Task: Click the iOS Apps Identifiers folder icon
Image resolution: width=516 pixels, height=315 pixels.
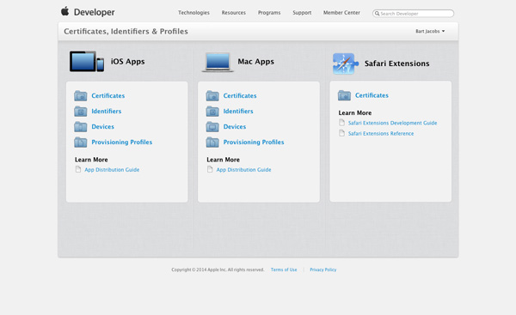Action: 80,111
